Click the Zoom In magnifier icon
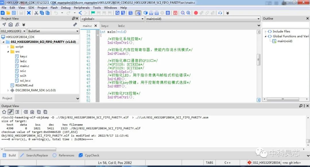The width and height of the screenshot is (310, 167). [x=183, y=13]
